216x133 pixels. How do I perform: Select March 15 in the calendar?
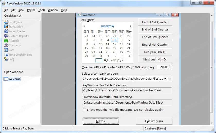coord(86,48)
